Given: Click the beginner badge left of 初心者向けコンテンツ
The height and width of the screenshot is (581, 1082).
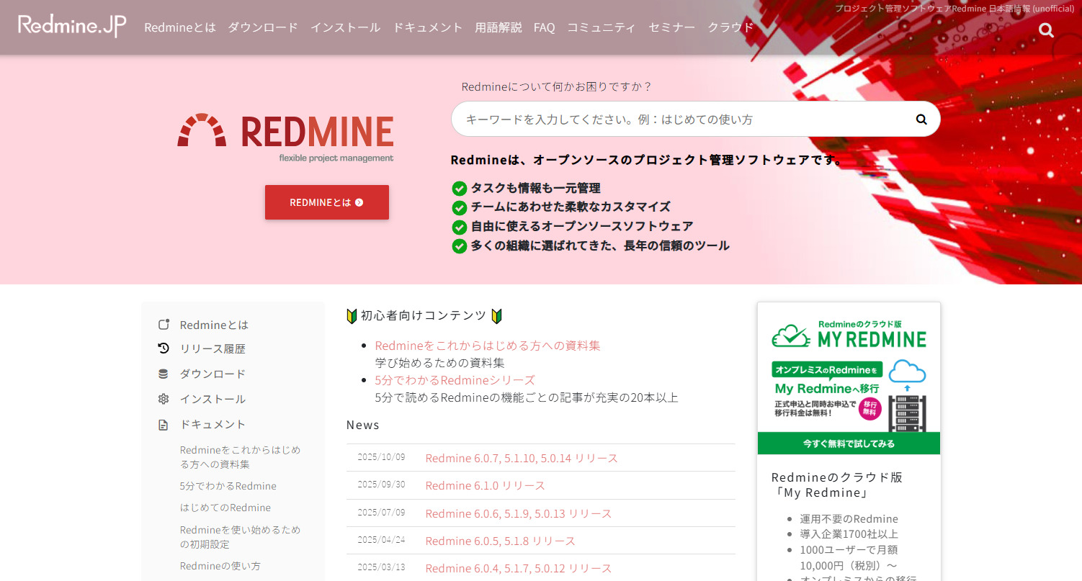Looking at the screenshot, I should (x=351, y=315).
